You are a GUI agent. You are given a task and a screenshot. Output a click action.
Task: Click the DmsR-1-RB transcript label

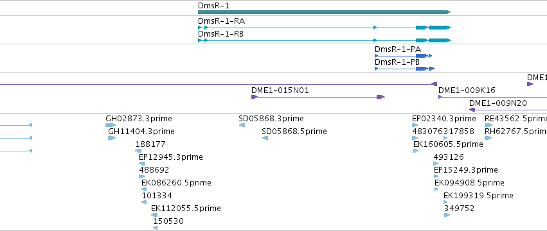(x=221, y=34)
